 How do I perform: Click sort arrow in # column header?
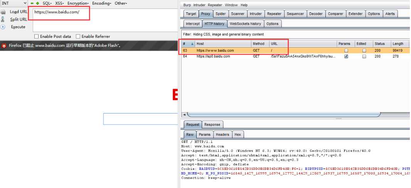tap(192, 44)
